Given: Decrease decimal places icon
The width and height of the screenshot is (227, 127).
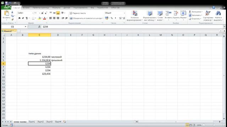Looking at the screenshot, I should click(x=124, y=18).
